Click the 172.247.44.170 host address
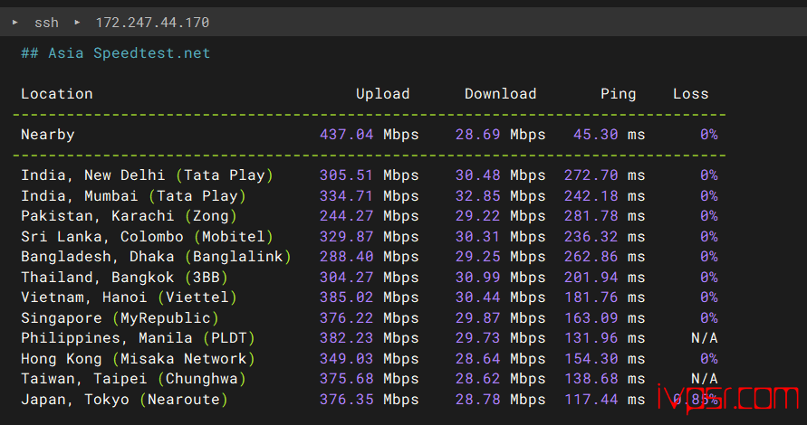Screen dimensions: 807x425 pos(152,23)
